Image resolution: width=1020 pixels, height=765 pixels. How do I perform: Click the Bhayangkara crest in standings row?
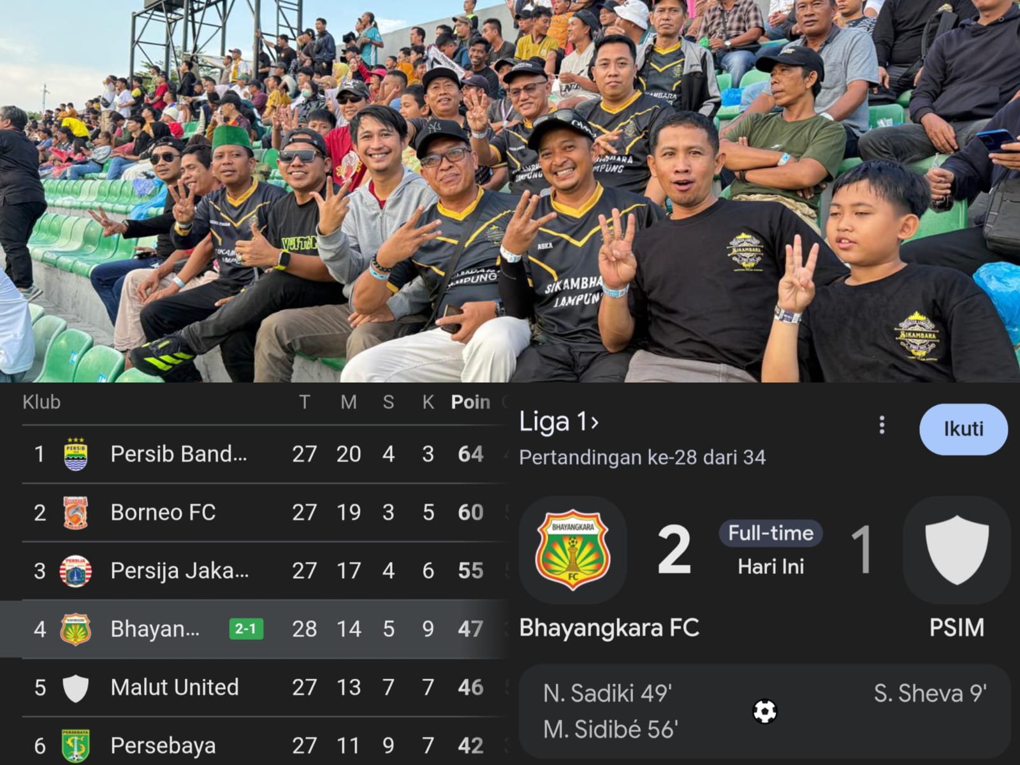(x=75, y=629)
